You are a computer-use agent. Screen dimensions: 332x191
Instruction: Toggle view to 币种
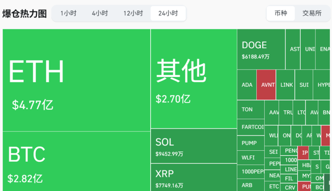click(x=281, y=13)
